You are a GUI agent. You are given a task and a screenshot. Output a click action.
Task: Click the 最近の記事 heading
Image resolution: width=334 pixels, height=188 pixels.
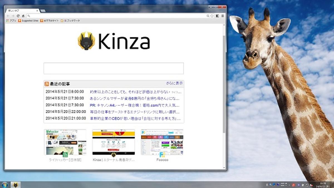tap(60, 84)
